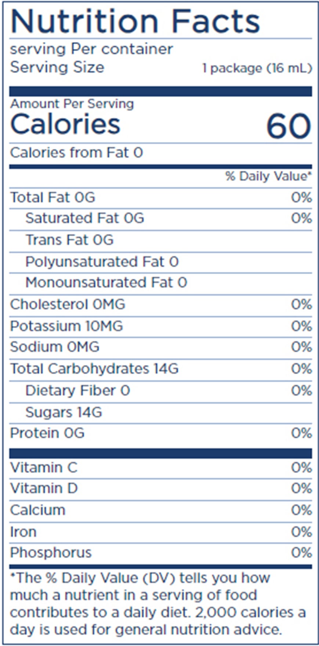Click the Sugars 14G row
Image resolution: width=319 pixels, height=646 pixels.
point(161,412)
